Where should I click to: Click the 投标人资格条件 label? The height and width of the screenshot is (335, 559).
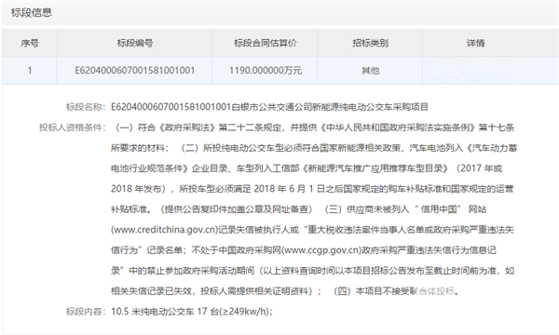(73, 127)
